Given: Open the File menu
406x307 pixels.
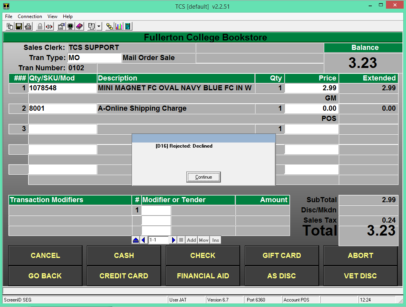Looking at the screenshot, I should 9,16.
